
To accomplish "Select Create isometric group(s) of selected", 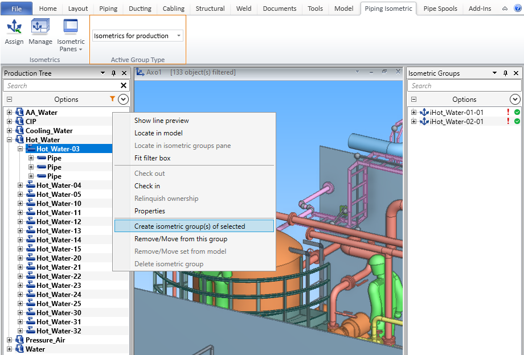I will point(190,226).
